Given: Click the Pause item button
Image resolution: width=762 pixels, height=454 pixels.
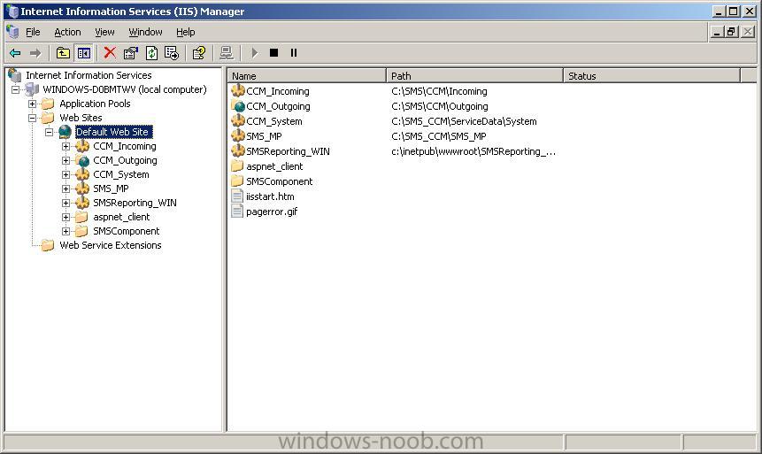Looking at the screenshot, I should coord(294,53).
